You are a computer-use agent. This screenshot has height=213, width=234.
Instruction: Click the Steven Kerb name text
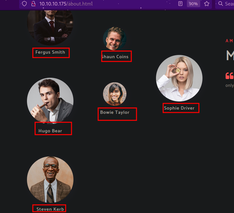pos(50,209)
